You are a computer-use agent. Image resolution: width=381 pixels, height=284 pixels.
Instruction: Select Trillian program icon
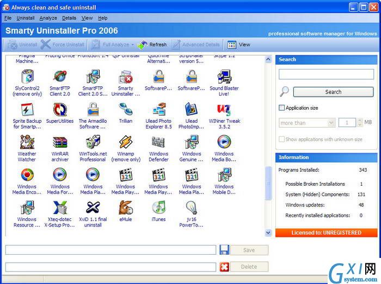click(126, 109)
